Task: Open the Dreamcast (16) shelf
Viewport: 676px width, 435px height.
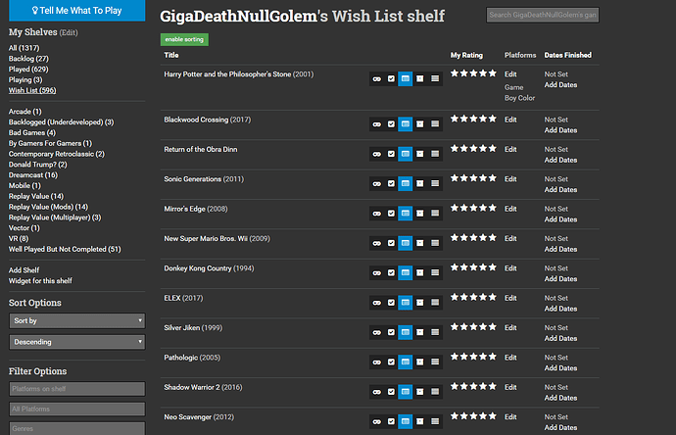Action: click(33, 175)
